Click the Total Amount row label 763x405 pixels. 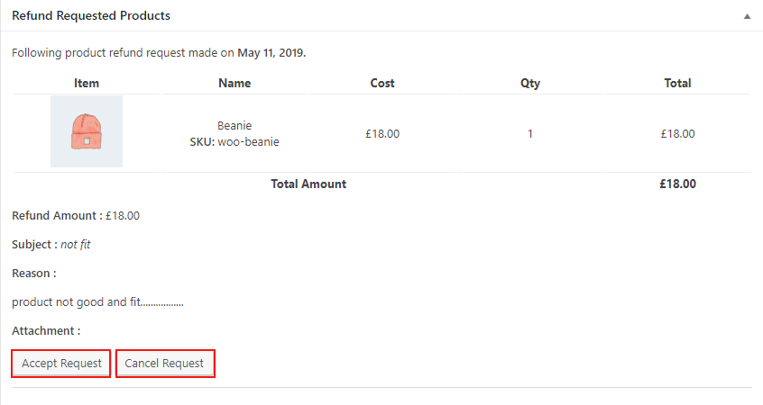point(308,184)
